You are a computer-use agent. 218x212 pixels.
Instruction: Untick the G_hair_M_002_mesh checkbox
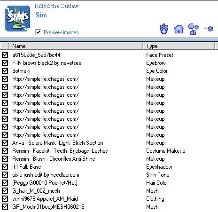pos(5,191)
